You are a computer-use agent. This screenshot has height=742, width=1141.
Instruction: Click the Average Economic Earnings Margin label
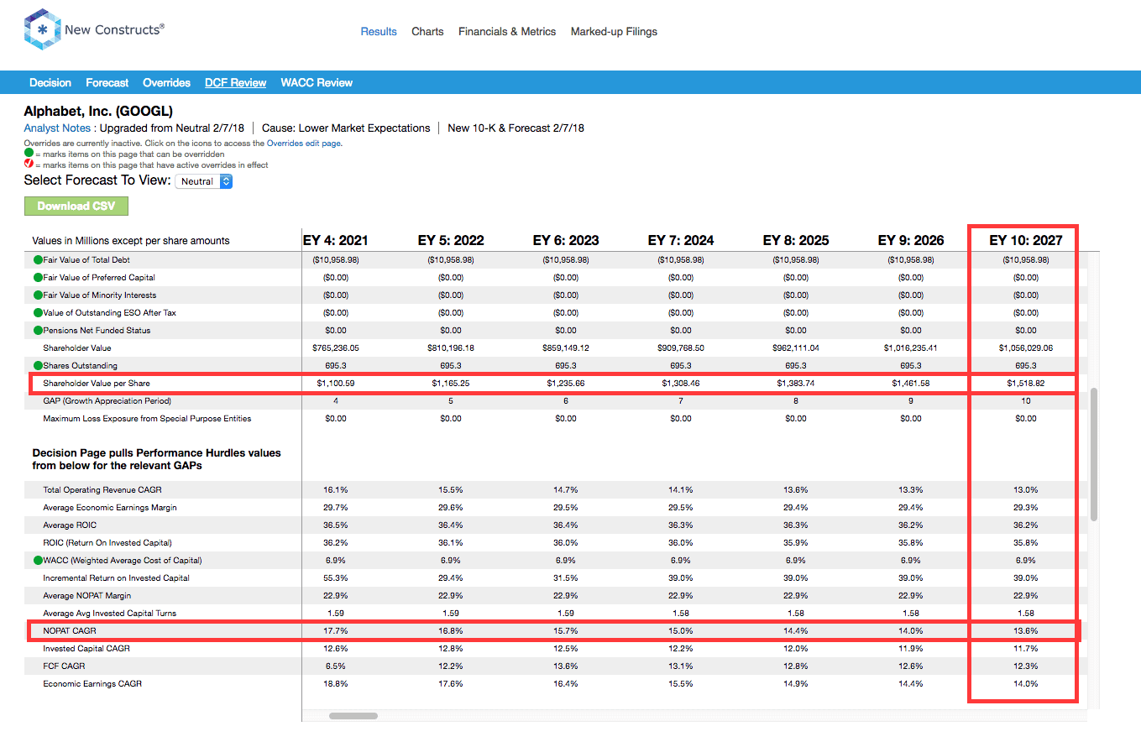pyautogui.click(x=110, y=508)
